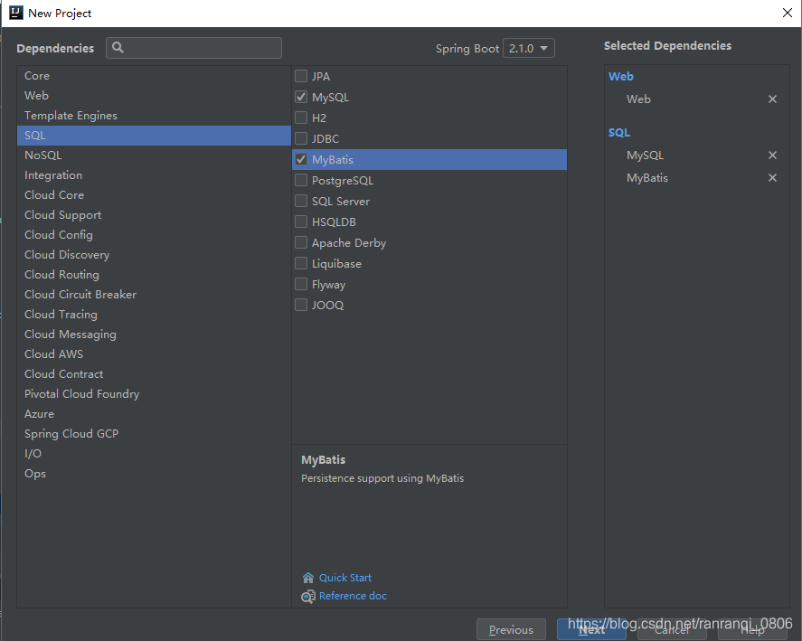The image size is (802, 641).
Task: Open the Cloud AWS category
Action: (x=154, y=354)
